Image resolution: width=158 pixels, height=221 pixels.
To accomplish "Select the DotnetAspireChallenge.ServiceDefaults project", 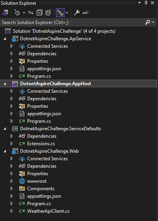I will coord(61,129).
